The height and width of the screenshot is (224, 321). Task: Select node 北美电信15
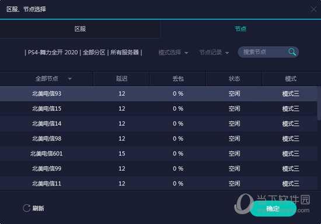click(159, 108)
